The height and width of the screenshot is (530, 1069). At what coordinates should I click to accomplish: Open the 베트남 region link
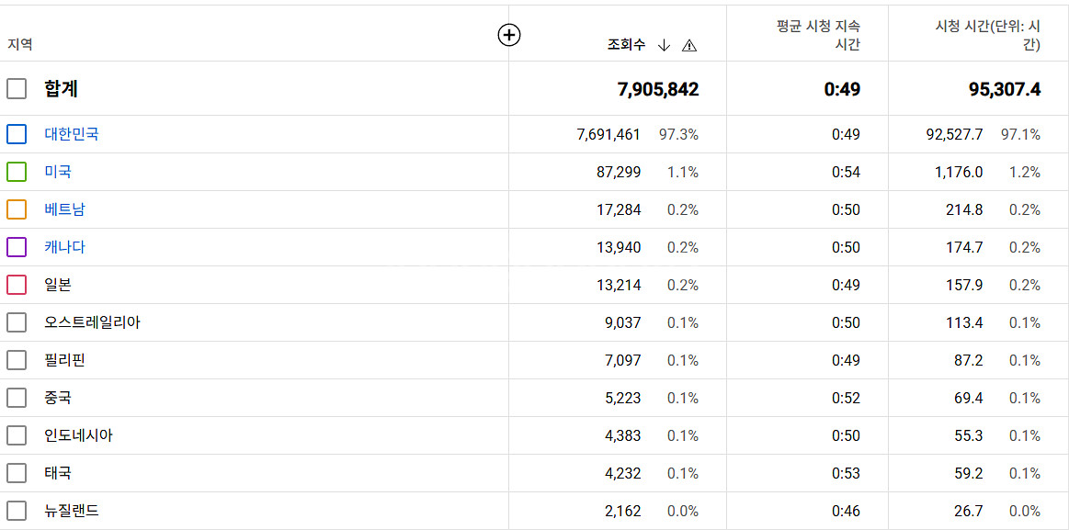click(64, 209)
